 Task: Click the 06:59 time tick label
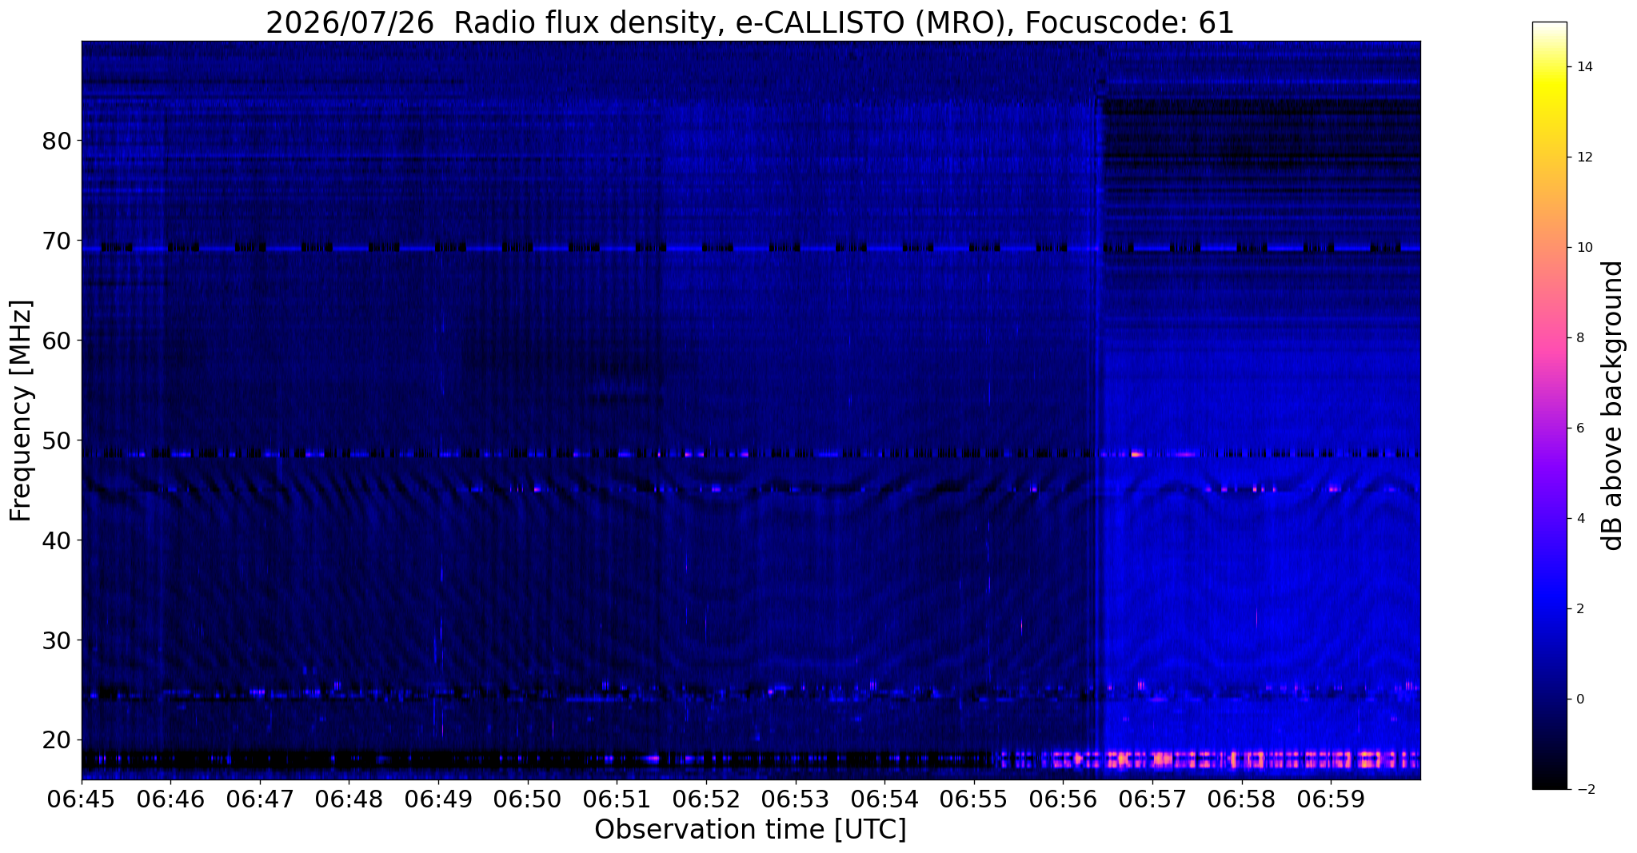click(1331, 799)
